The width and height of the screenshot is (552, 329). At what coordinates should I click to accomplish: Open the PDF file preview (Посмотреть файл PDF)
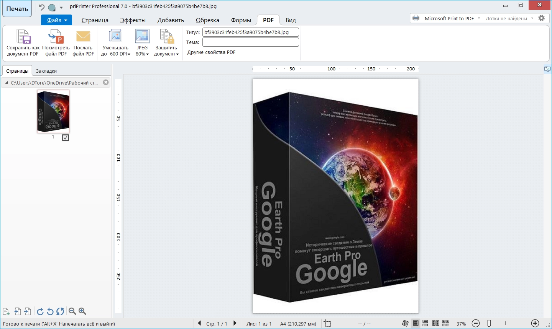(56, 37)
